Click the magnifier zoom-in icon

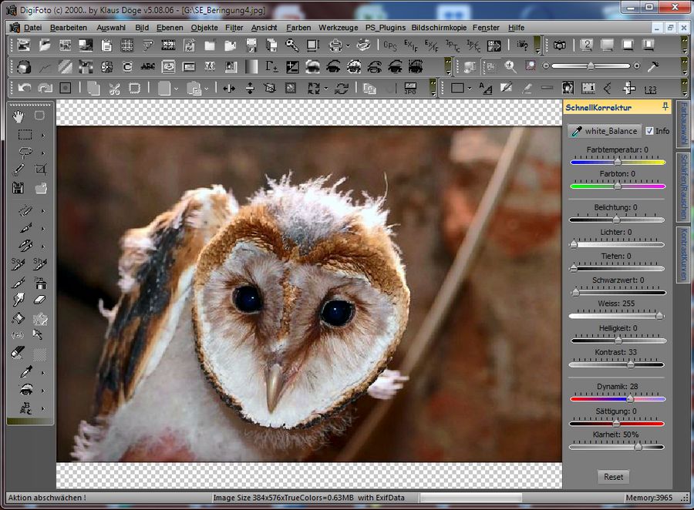point(510,66)
